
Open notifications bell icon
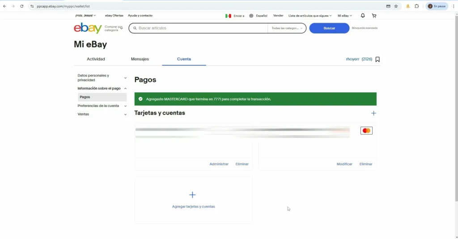[x=363, y=16]
